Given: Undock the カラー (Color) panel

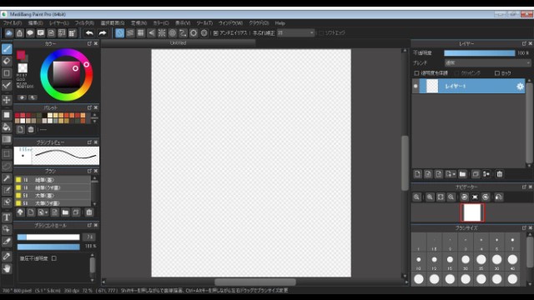Looking at the screenshot, I should coord(89,43).
